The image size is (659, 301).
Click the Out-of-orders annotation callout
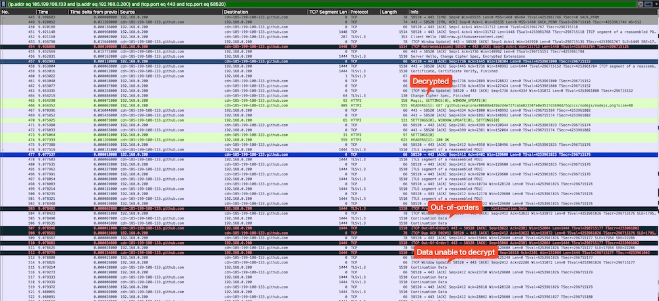click(x=453, y=208)
